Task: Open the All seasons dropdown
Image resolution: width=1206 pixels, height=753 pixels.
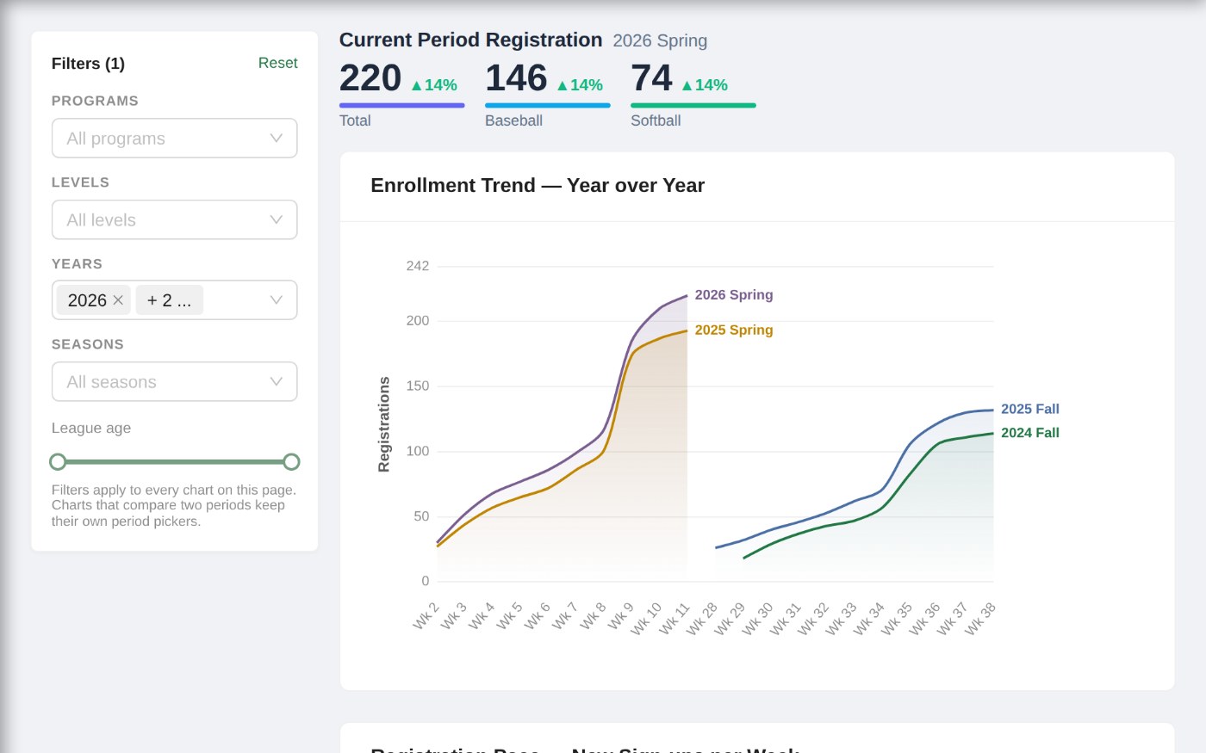Action: pyautogui.click(x=175, y=382)
